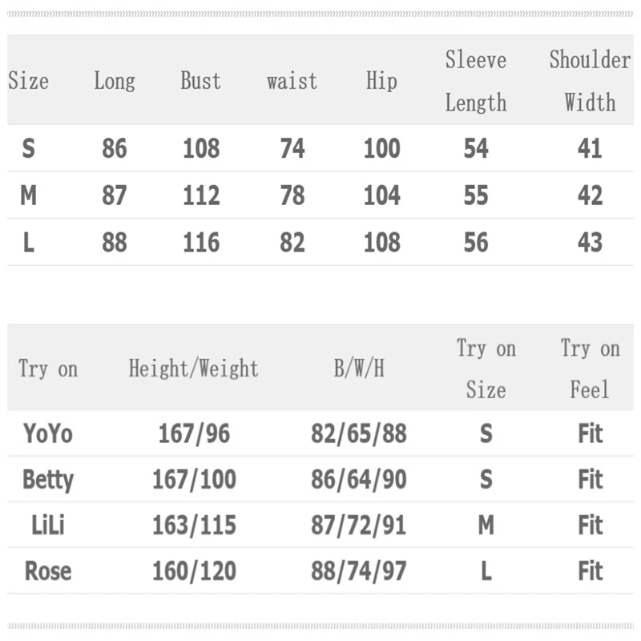Click Betty's height/weight value 167/100

click(x=194, y=479)
